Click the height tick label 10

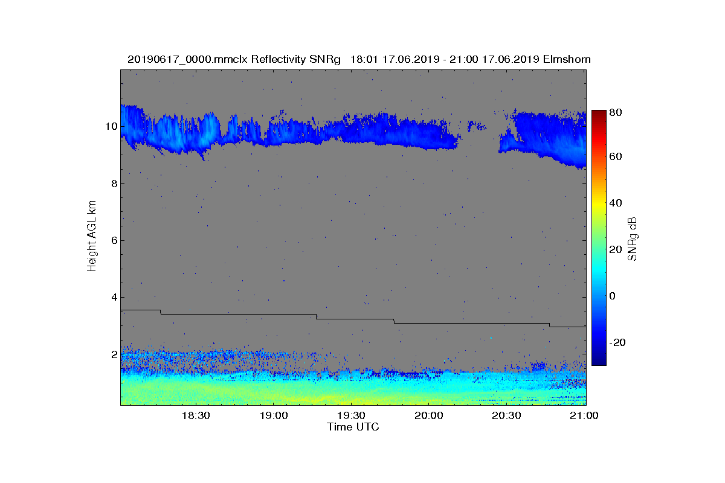(x=111, y=127)
